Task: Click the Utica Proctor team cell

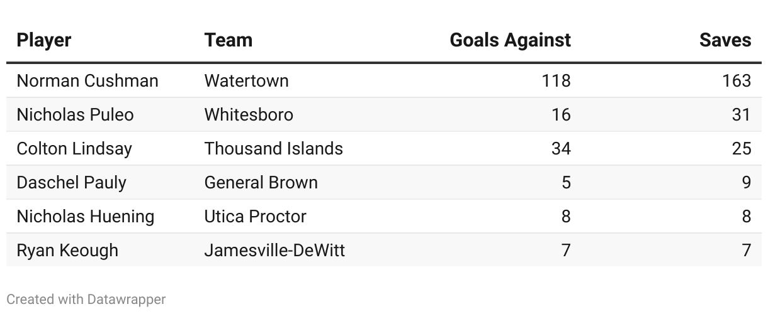Action: [256, 217]
